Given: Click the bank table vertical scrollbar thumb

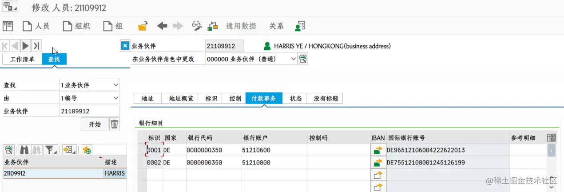Looking at the screenshot, I should [552, 151].
